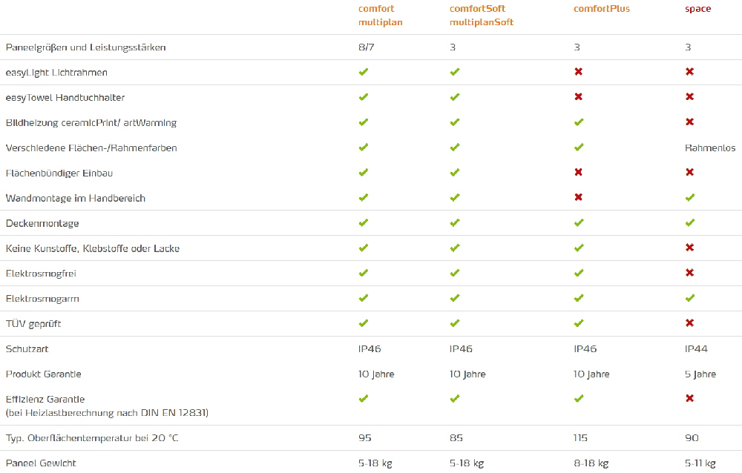Image resolution: width=742 pixels, height=473 pixels.
Task: Click green check for Deckenmontage under space
Action: tap(690, 222)
